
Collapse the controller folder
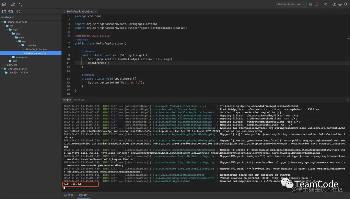(20, 45)
